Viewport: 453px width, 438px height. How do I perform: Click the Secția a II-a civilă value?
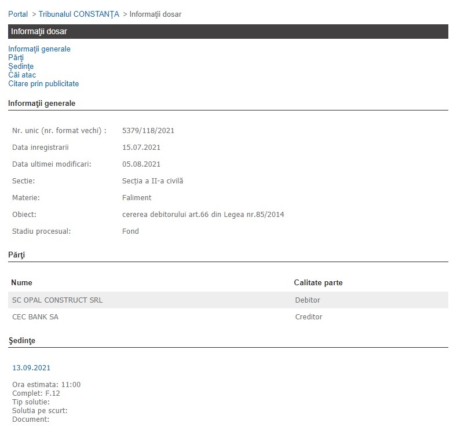coord(152,181)
